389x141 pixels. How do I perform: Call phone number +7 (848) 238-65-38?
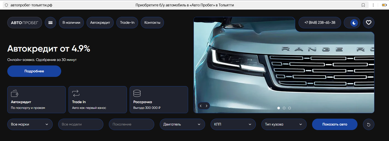point(320,23)
